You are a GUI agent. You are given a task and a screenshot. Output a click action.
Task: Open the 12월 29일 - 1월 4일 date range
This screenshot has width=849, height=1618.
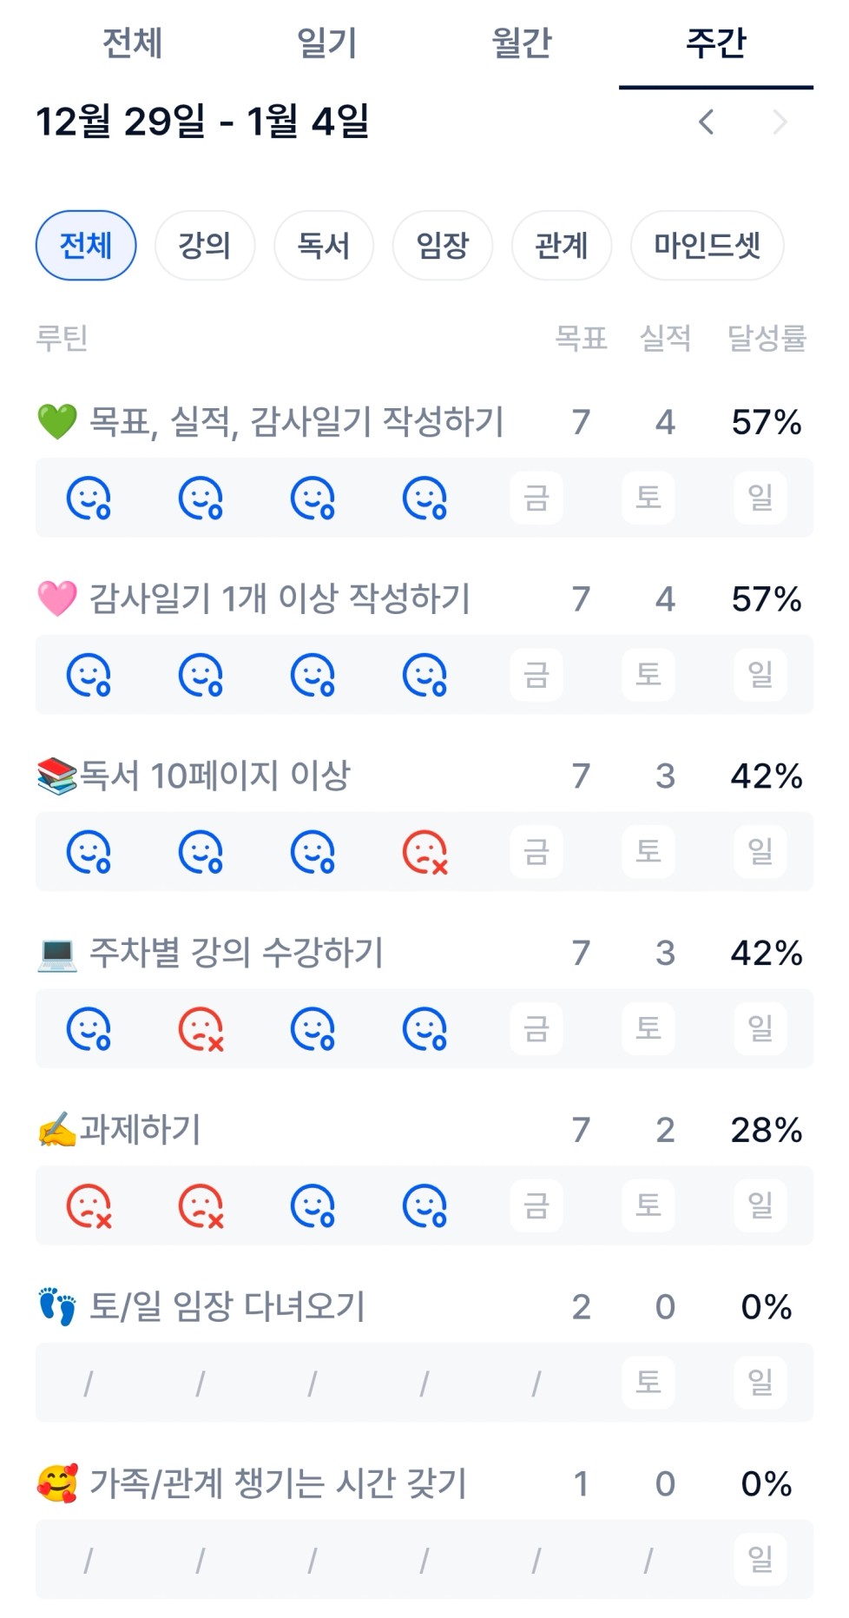[x=202, y=122]
